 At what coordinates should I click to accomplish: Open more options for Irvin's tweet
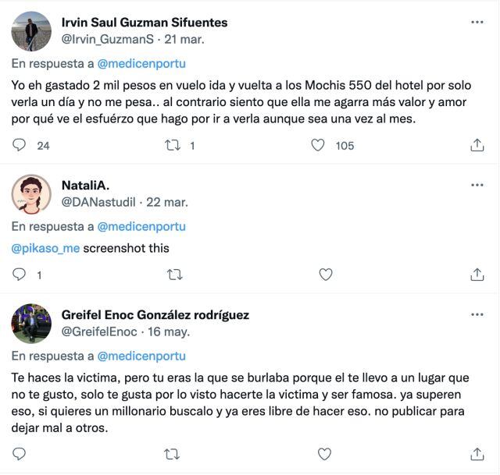(477, 23)
